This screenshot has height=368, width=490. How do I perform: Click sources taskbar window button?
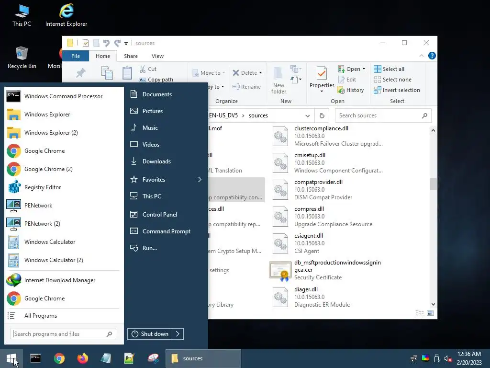coord(203,358)
